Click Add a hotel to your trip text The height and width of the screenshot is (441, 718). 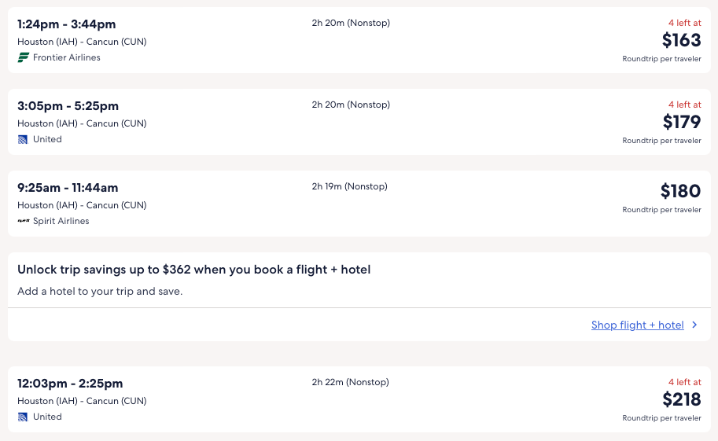pyautogui.click(x=100, y=291)
